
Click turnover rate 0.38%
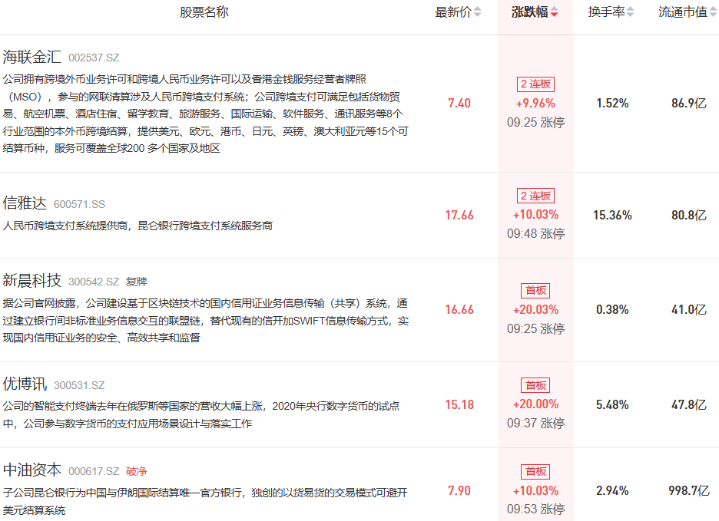(x=612, y=310)
